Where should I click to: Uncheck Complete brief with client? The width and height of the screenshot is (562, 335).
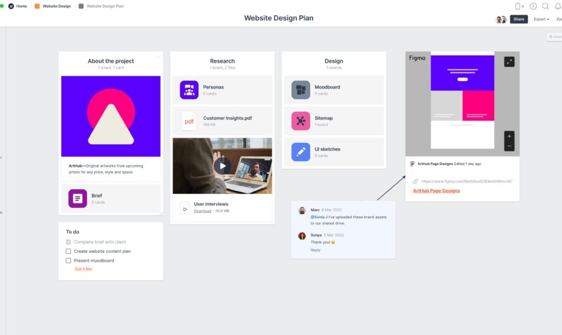68,242
